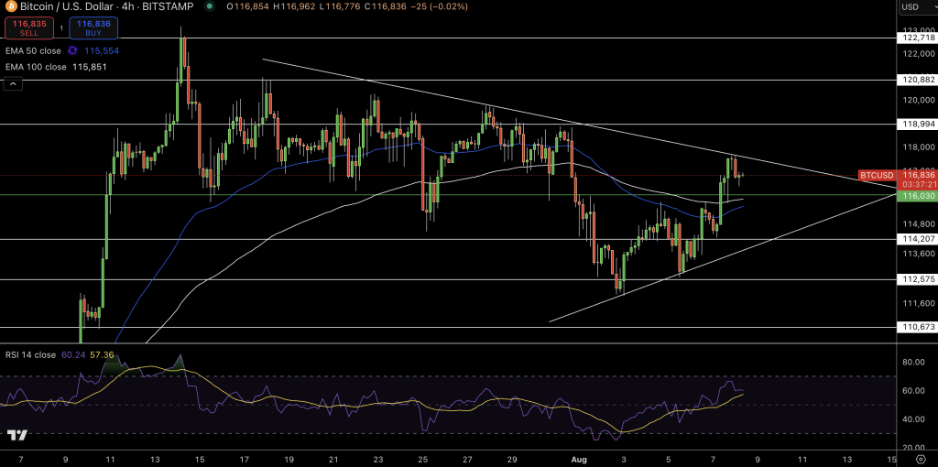Click the 114,207 price line label
938x467 pixels.
click(x=916, y=239)
